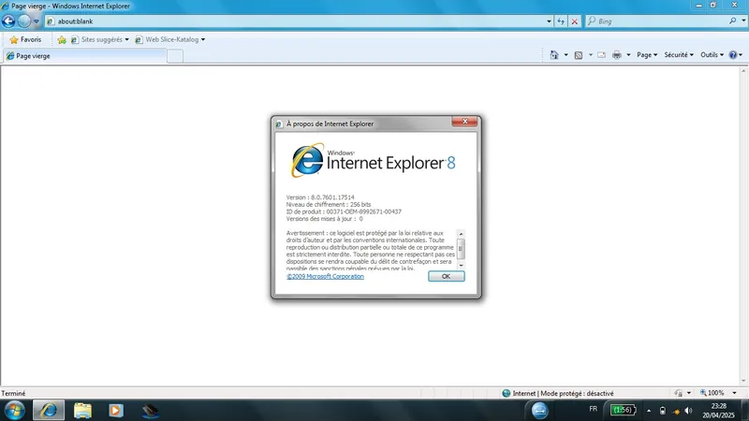
Task: Go to home page with Home icon
Action: coord(554,55)
